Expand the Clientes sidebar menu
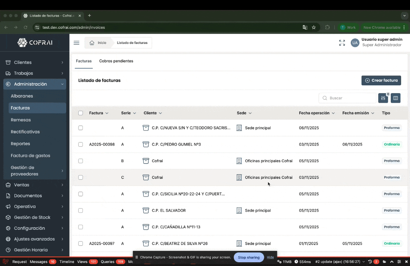 tap(34, 62)
